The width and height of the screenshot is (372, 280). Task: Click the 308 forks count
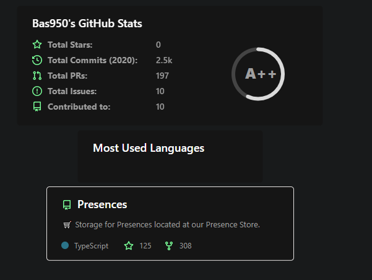186,245
